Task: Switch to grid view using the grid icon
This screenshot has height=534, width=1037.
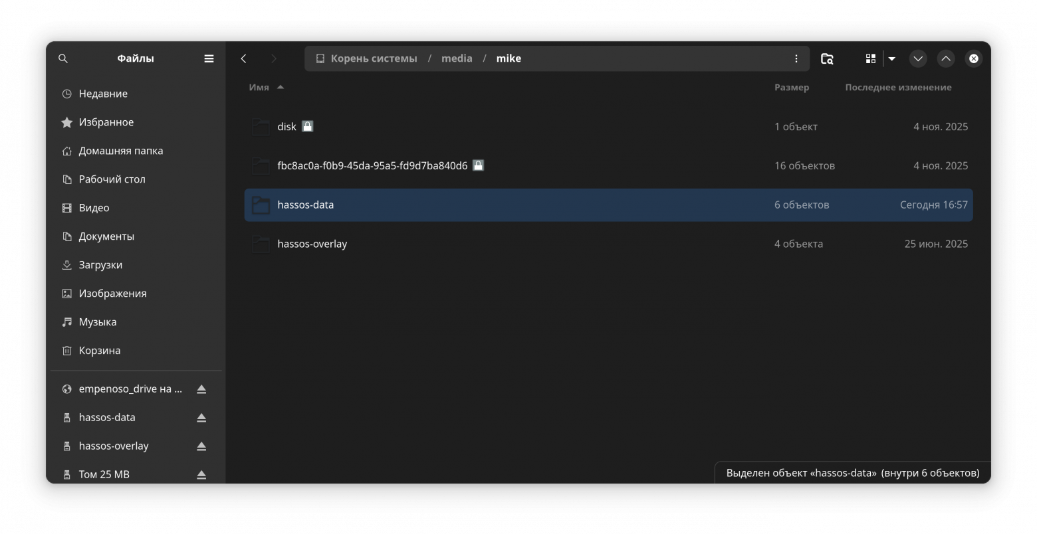Action: click(x=869, y=58)
